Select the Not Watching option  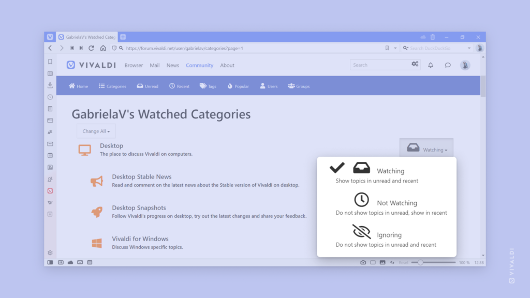click(387, 204)
